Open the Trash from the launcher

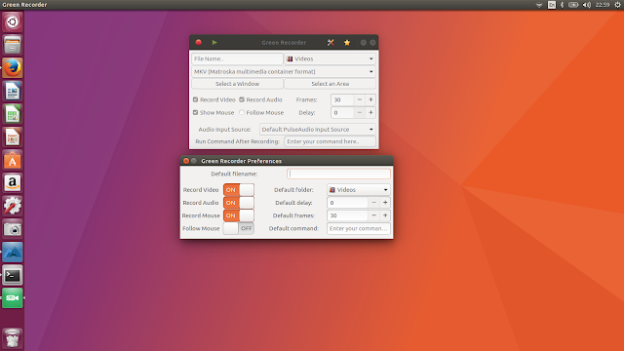click(x=13, y=338)
